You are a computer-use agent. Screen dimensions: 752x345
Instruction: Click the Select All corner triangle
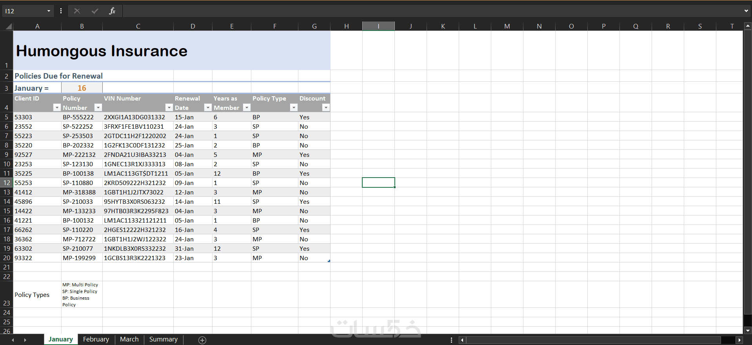coord(8,26)
